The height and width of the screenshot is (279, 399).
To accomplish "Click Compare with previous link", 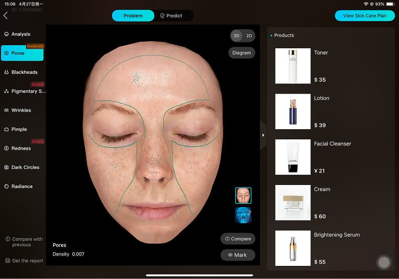I will pyautogui.click(x=25, y=242).
